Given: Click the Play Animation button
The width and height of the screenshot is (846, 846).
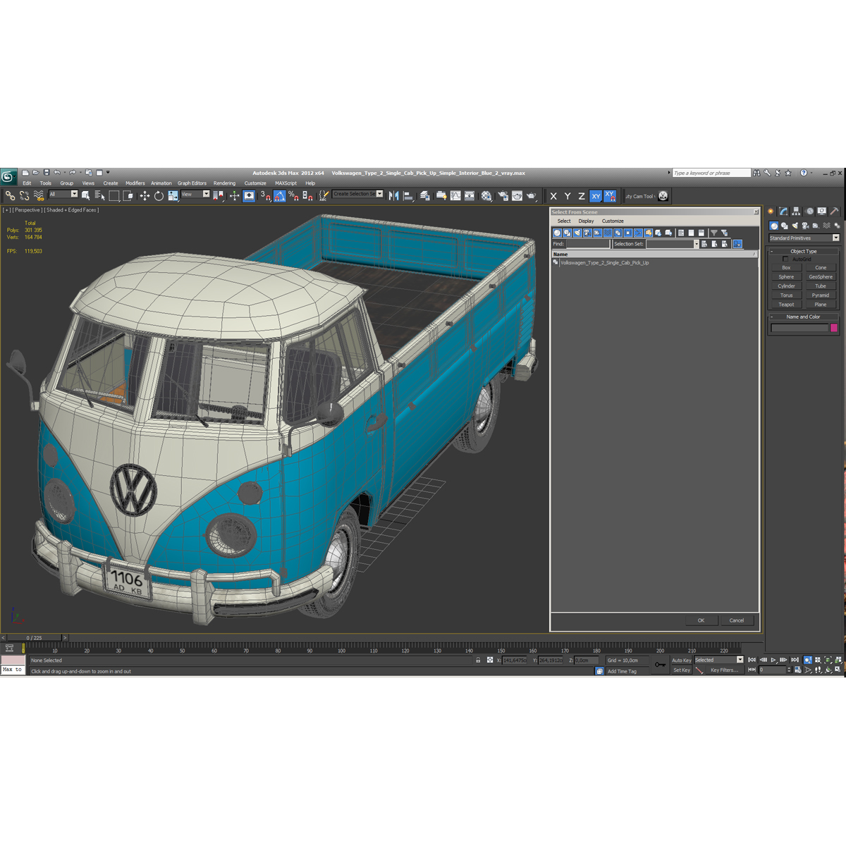Looking at the screenshot, I should (x=773, y=660).
